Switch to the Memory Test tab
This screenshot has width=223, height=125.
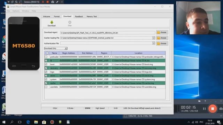tap(92, 16)
